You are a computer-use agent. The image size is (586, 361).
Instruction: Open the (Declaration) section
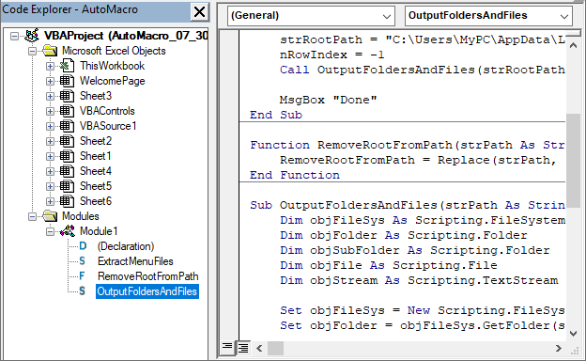point(126,246)
